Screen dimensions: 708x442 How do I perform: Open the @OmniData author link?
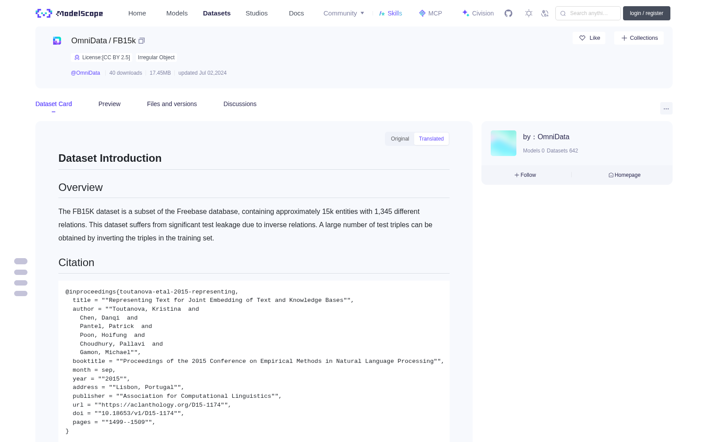click(x=85, y=73)
